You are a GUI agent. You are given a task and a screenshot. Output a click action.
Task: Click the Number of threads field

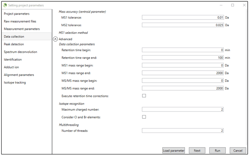tap(183, 130)
